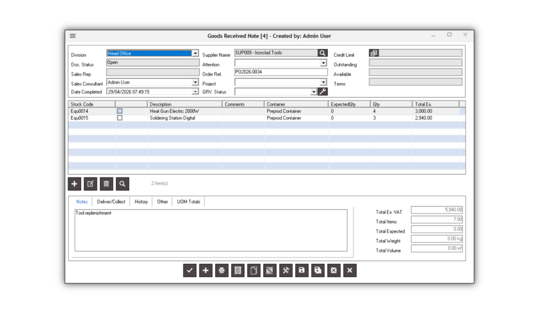Viewport: 539px width, 313px height.
Task: Click the Container column header
Action: (296, 104)
